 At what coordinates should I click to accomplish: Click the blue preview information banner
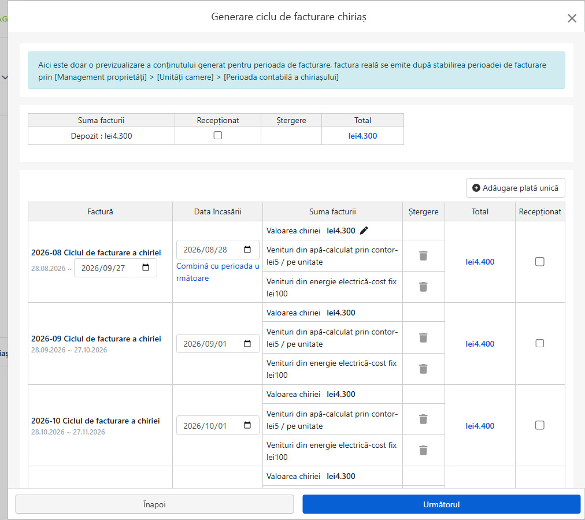click(296, 70)
